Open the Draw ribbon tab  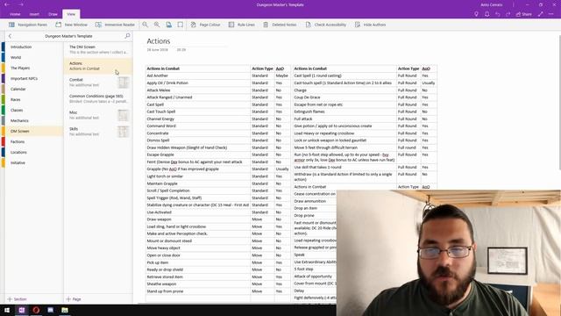pyautogui.click(x=53, y=14)
